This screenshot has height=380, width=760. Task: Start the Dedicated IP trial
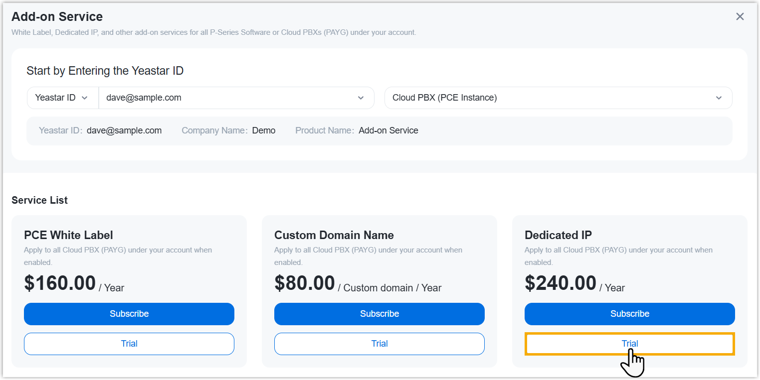[630, 344]
